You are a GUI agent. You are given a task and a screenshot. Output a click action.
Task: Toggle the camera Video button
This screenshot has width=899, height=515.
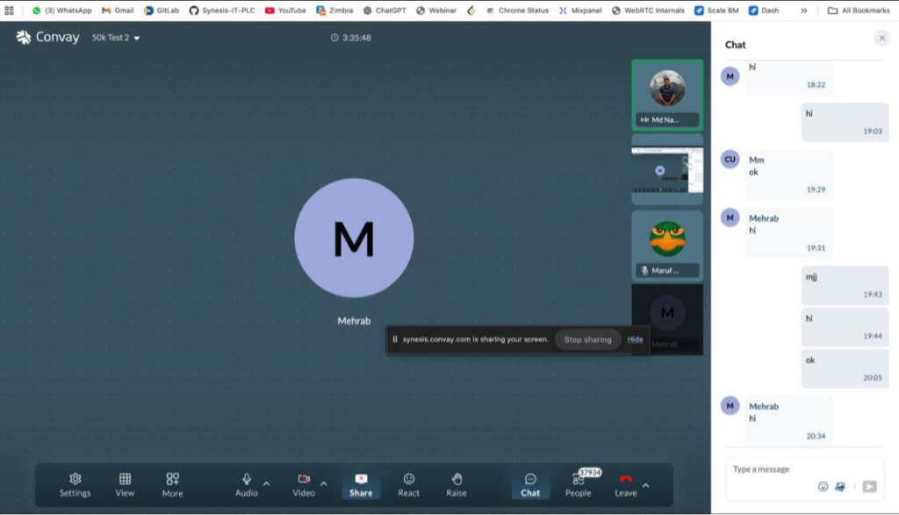coord(304,483)
